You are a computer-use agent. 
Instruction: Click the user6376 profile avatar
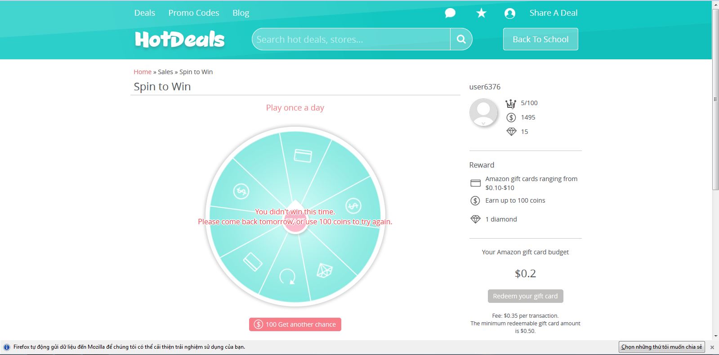click(x=483, y=112)
